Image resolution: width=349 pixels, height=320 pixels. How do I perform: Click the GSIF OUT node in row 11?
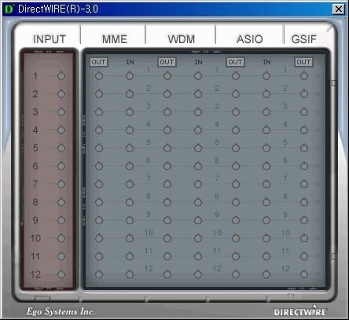(x=304, y=256)
